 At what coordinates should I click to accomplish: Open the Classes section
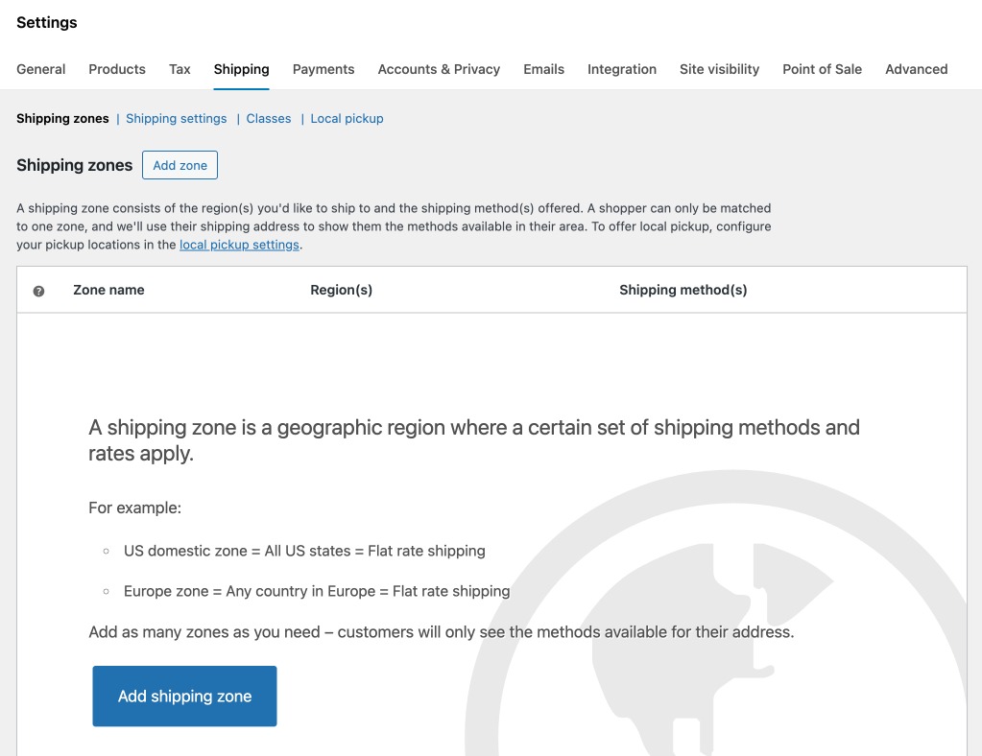click(268, 118)
